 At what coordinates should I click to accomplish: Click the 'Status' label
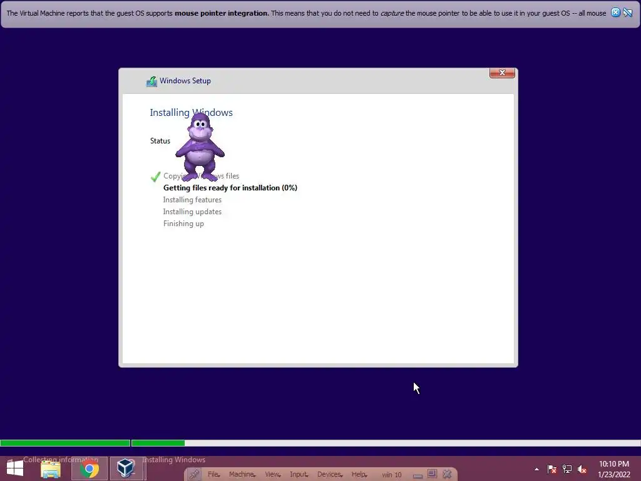click(x=160, y=141)
